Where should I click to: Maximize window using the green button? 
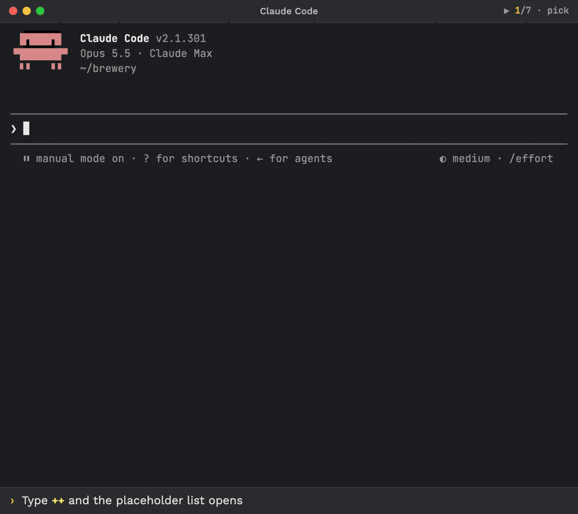40,11
